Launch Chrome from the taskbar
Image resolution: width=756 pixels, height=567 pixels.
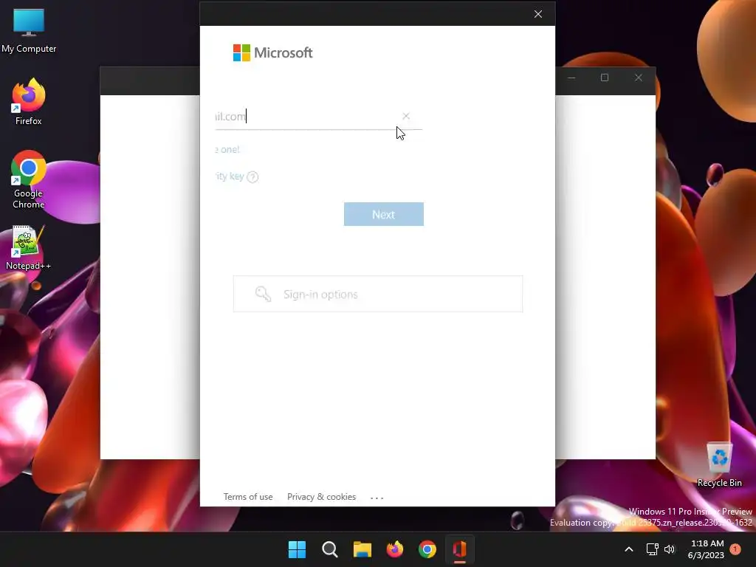(427, 549)
